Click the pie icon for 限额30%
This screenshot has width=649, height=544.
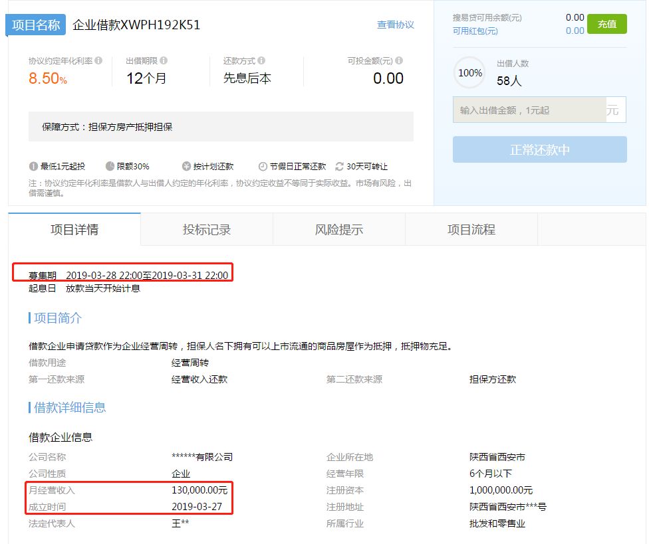110,166
